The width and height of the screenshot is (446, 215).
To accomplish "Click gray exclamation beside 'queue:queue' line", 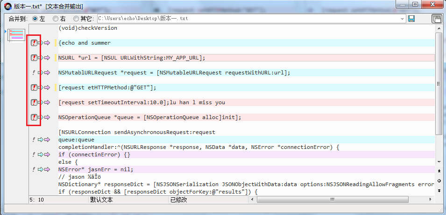I will 34,139.
